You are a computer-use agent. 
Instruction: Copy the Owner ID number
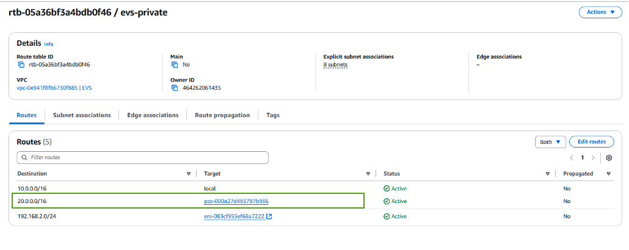175,88
